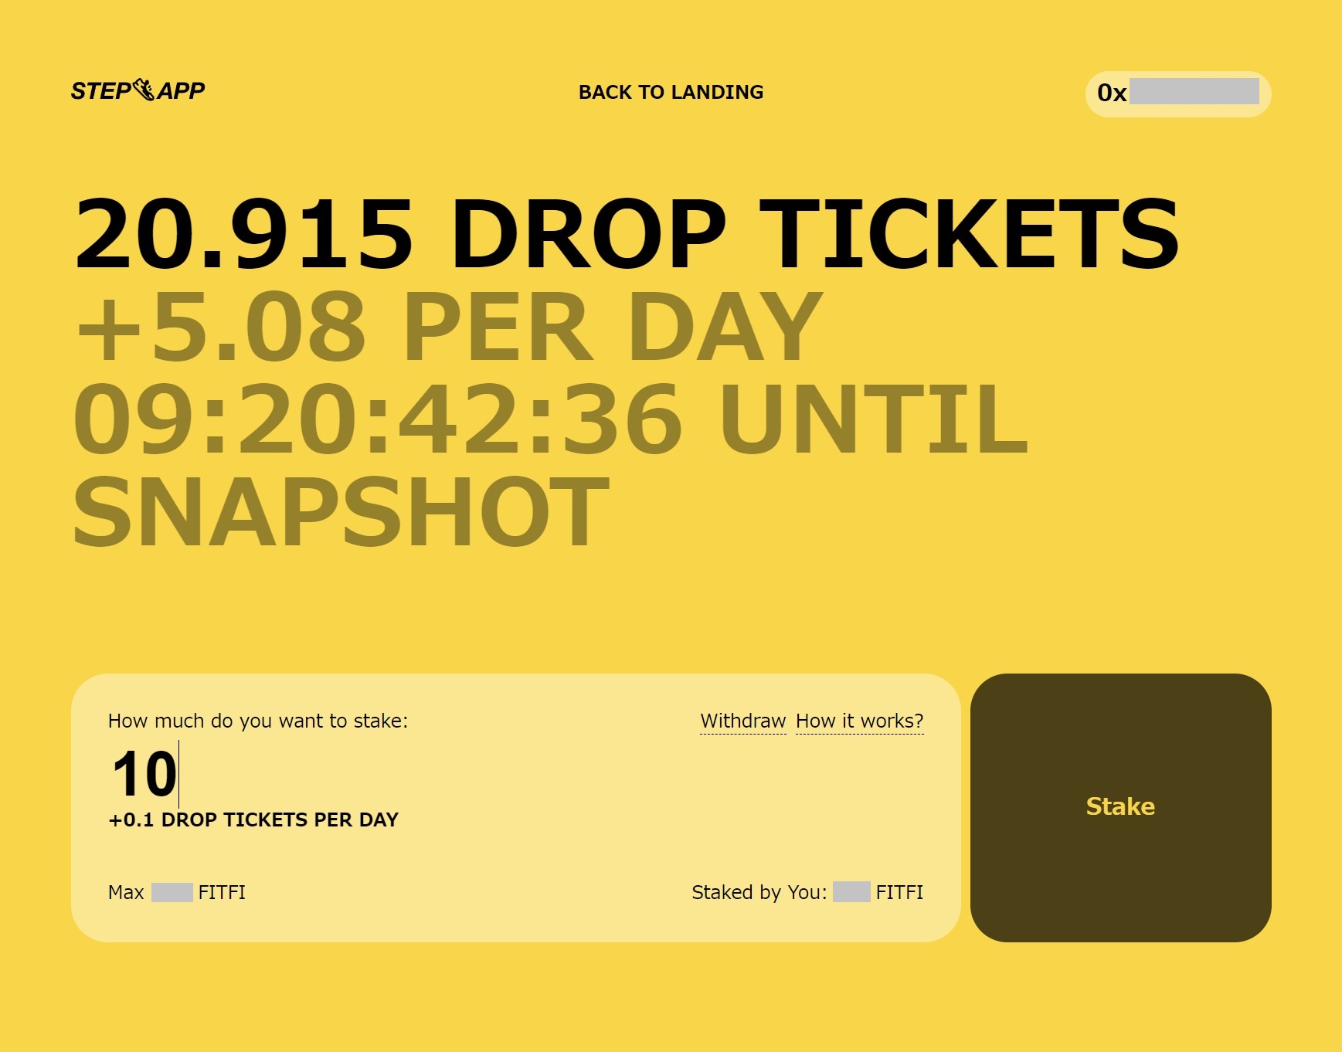Open the 0x wallet address pill
This screenshot has width=1342, height=1052.
[x=1177, y=93]
